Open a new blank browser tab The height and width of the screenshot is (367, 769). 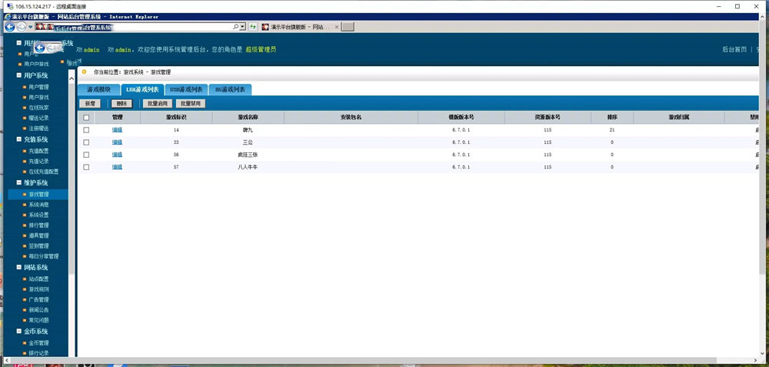pyautogui.click(x=348, y=26)
